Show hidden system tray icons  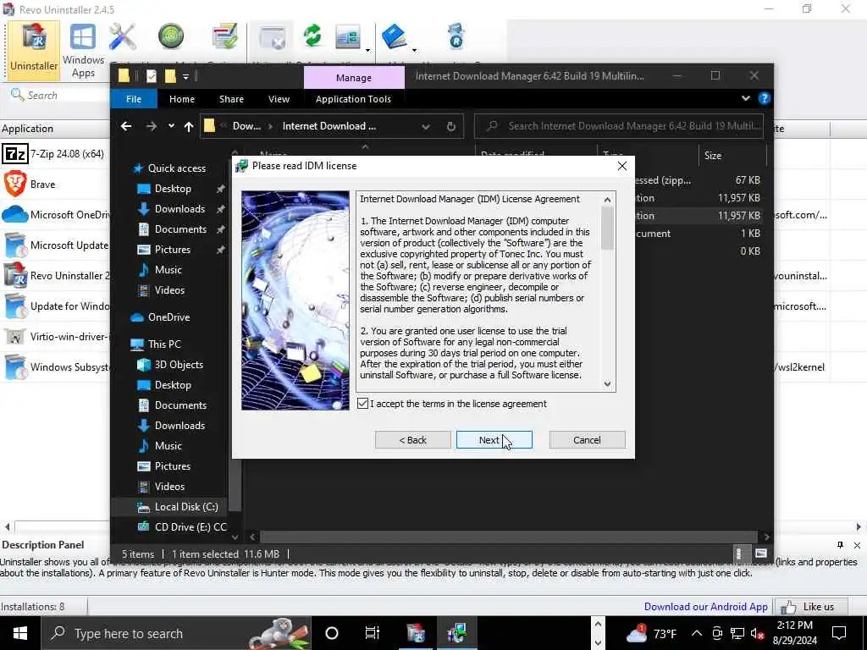point(697,633)
